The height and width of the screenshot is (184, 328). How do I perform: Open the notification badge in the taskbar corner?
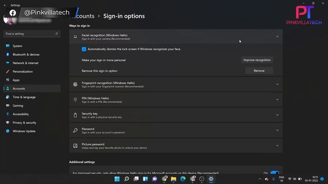(x=322, y=179)
